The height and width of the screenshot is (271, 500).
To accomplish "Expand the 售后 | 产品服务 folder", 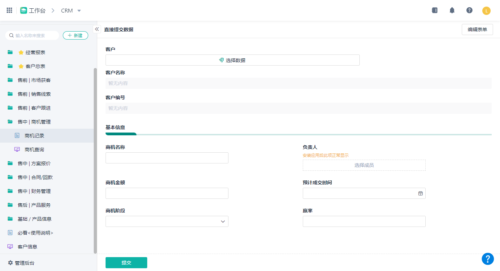I will tap(47, 205).
